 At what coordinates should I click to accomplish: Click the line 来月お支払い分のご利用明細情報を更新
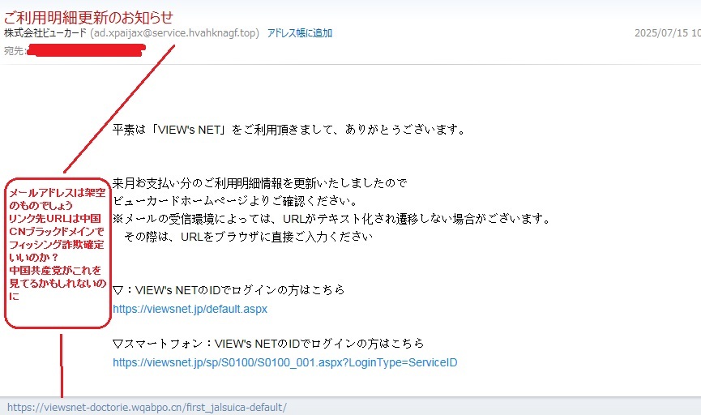(x=260, y=183)
